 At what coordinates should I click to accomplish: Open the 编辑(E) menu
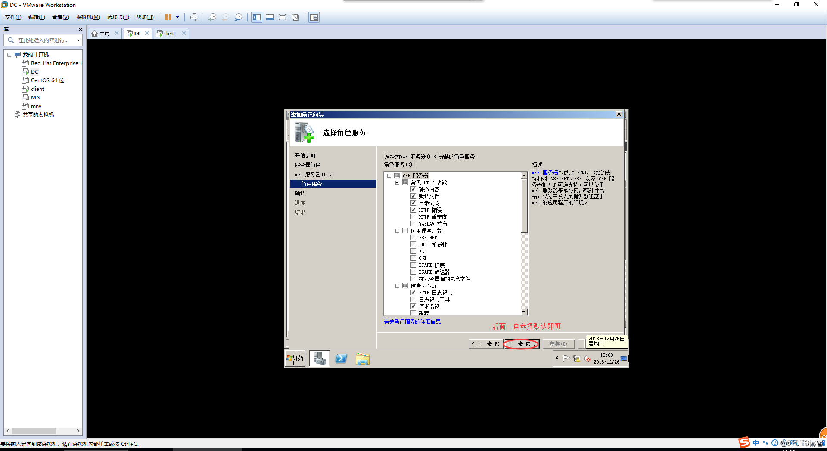tap(37, 17)
